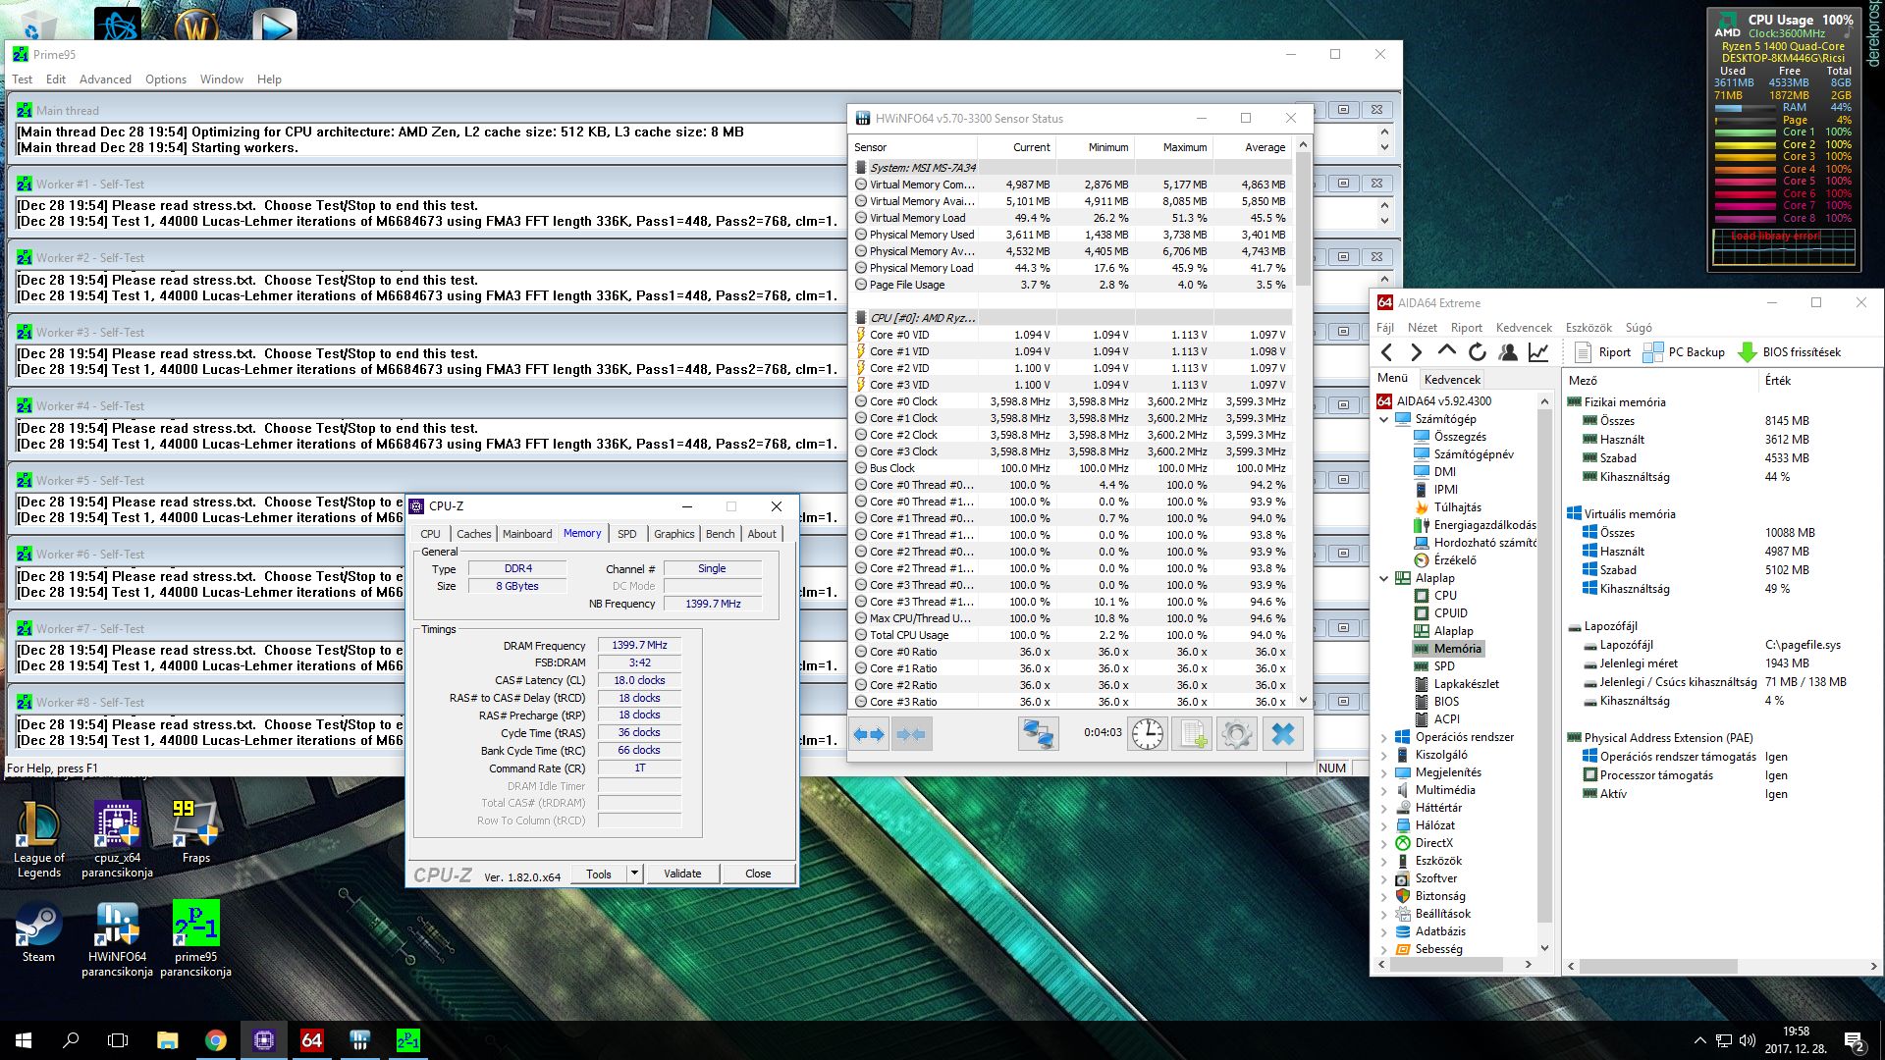Click BIOS frissítések in AIDA64 toolbar
The image size is (1885, 1060).
(x=1790, y=352)
